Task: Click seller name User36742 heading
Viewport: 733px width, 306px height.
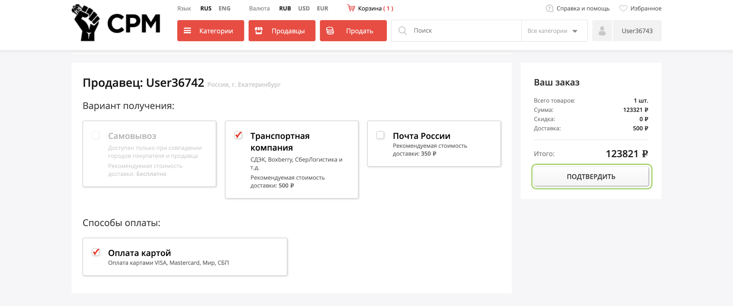Action: tap(175, 83)
